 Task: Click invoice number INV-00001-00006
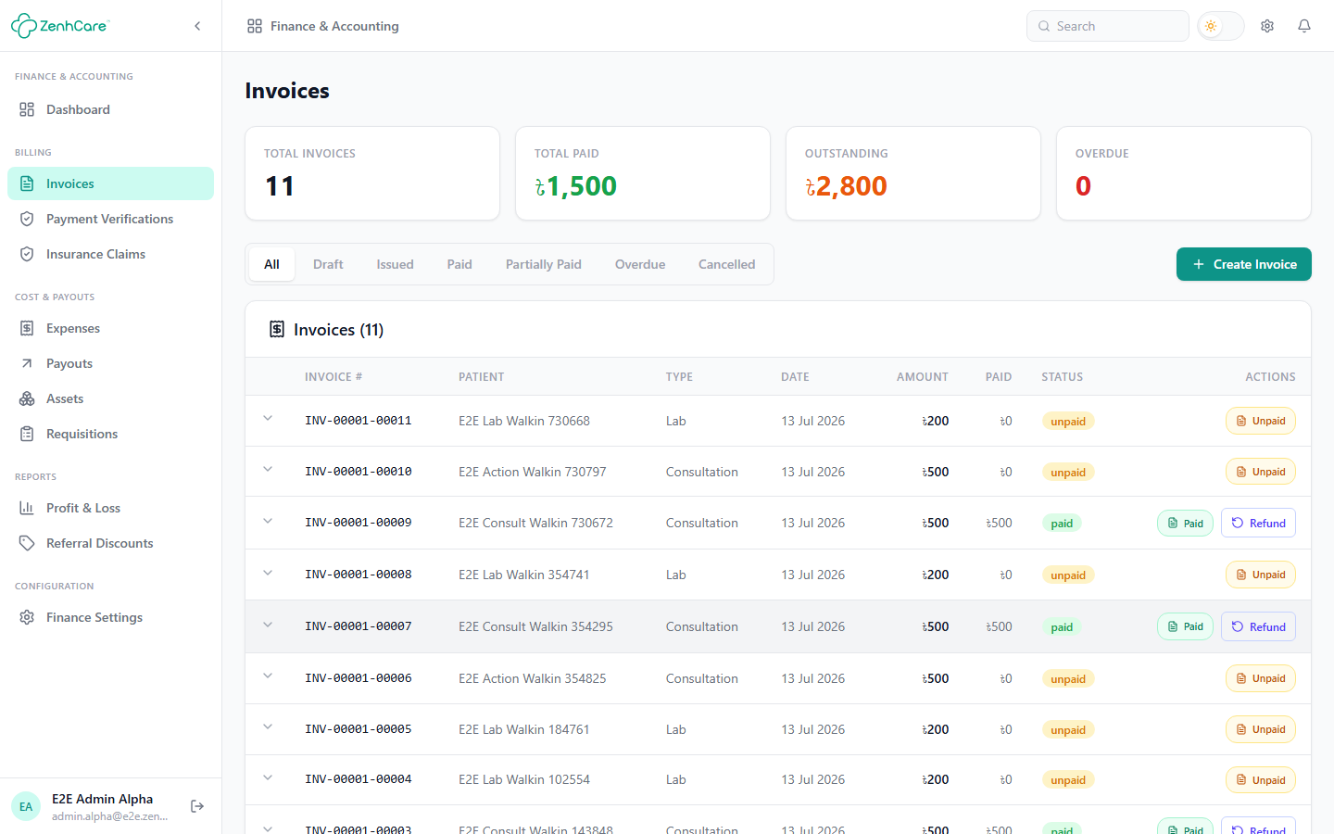[x=359, y=678]
